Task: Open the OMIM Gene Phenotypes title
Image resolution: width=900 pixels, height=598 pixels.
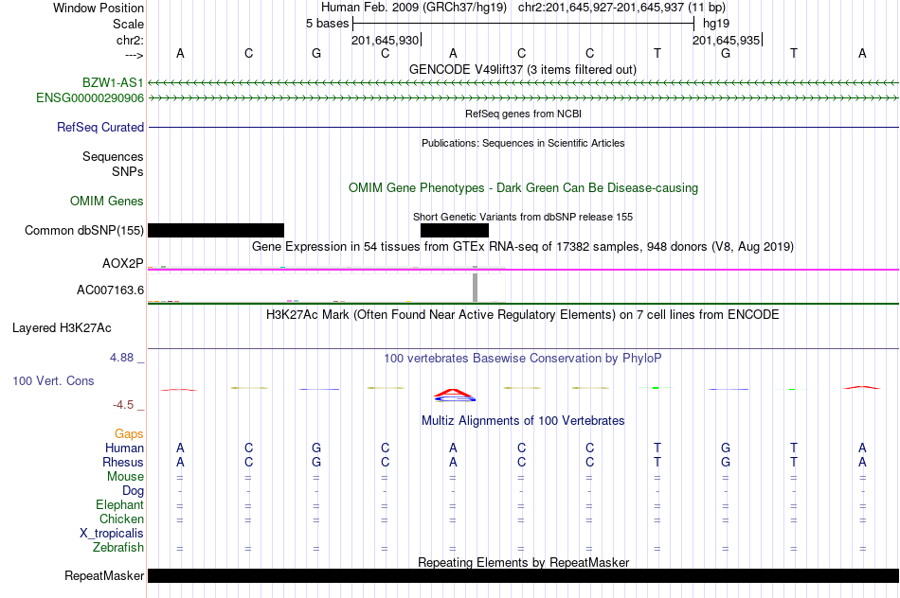Action: click(523, 188)
